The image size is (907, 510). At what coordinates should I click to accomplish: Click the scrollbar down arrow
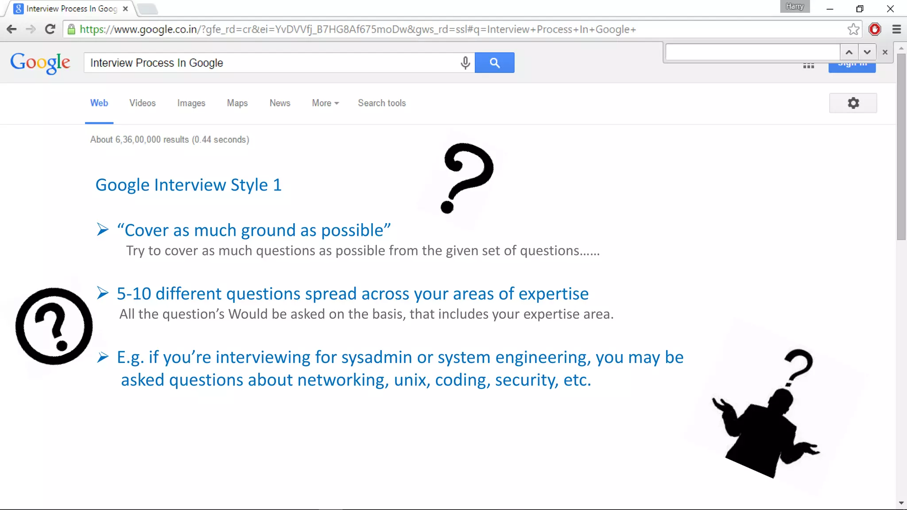tap(901, 503)
